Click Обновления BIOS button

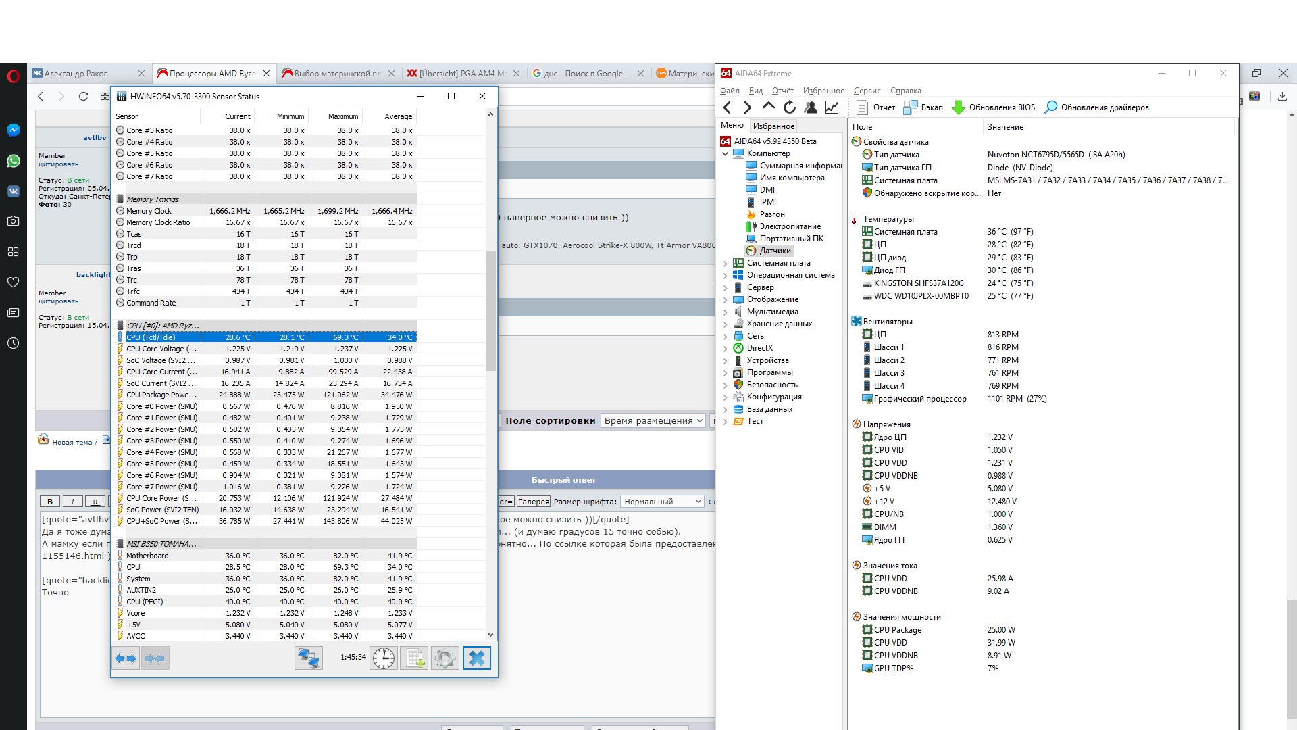[x=994, y=107]
